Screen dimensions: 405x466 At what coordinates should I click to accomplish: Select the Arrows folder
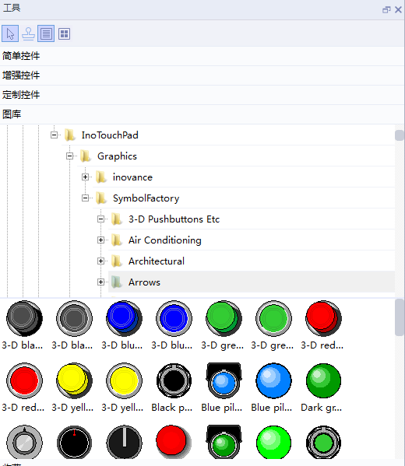[144, 282]
